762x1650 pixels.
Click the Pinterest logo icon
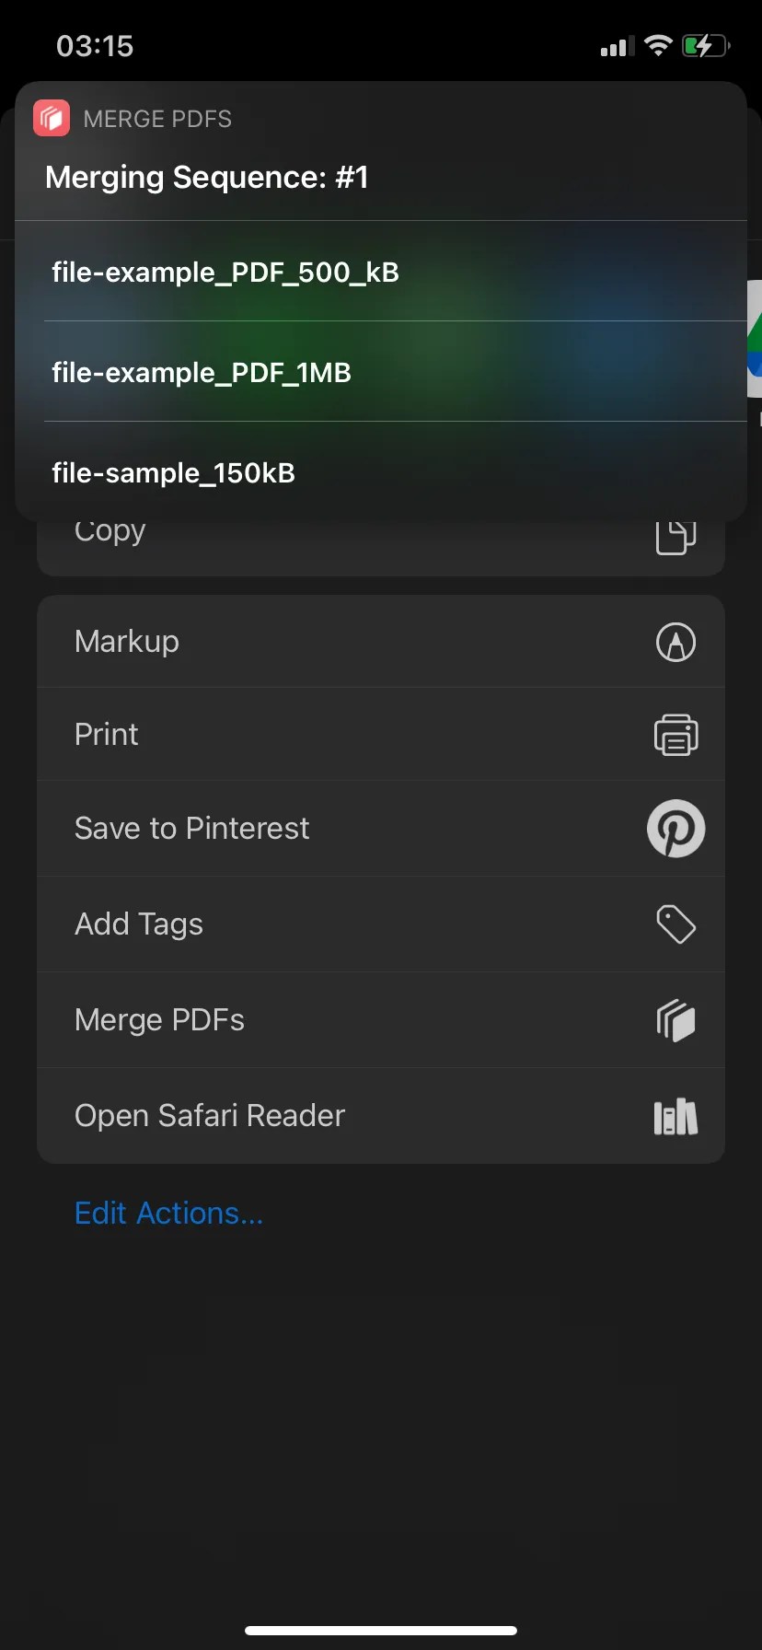click(x=675, y=829)
